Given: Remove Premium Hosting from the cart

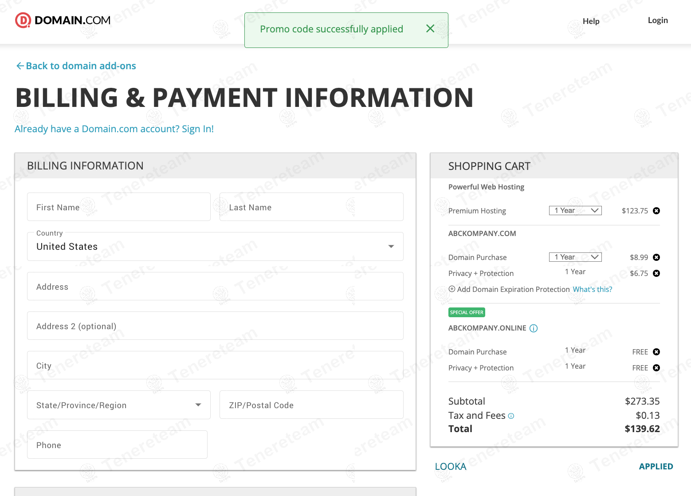Looking at the screenshot, I should click(656, 211).
